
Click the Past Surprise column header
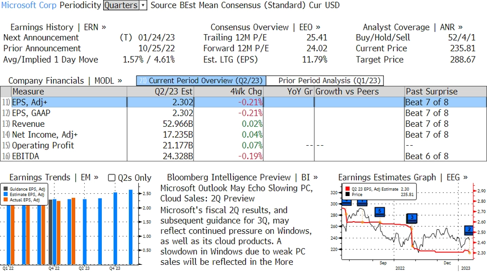pos(446,92)
